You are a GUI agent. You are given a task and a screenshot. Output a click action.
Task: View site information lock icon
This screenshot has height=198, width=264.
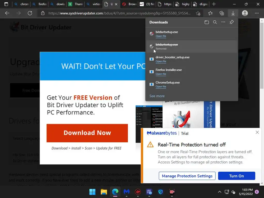(43, 13)
